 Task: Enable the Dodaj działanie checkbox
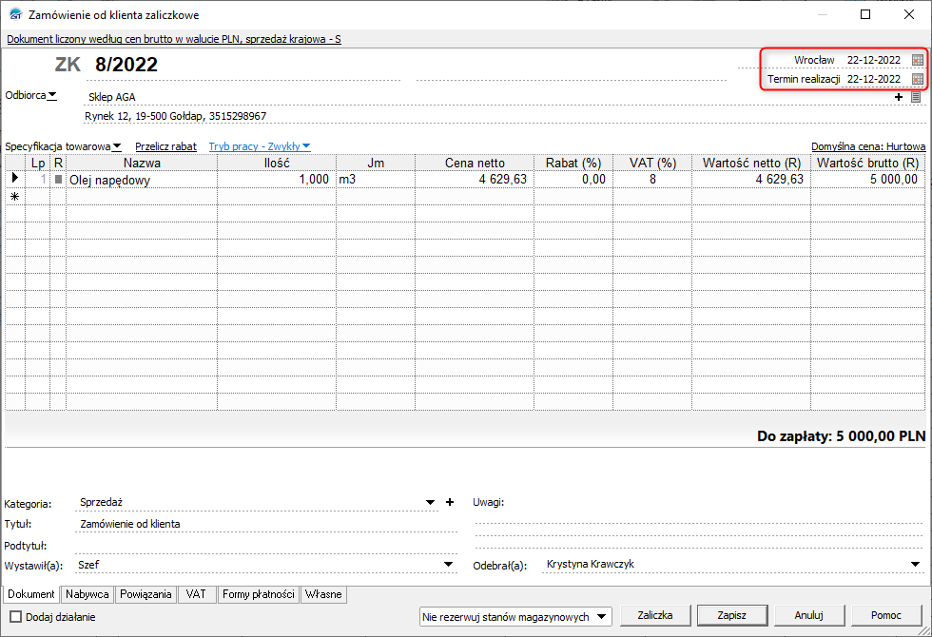(x=16, y=617)
